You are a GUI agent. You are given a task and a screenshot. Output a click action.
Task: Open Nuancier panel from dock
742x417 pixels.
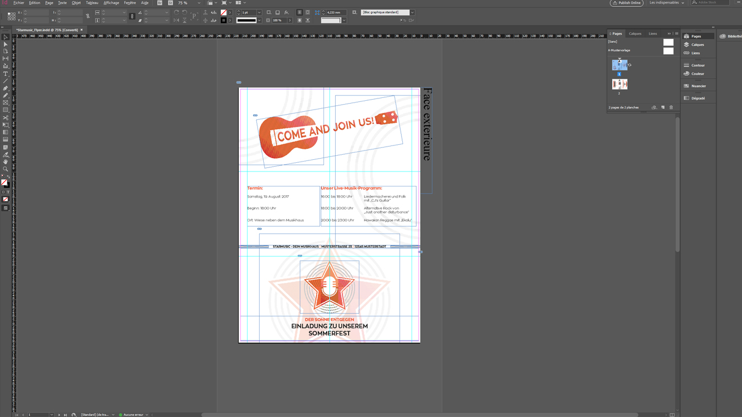coord(697,86)
